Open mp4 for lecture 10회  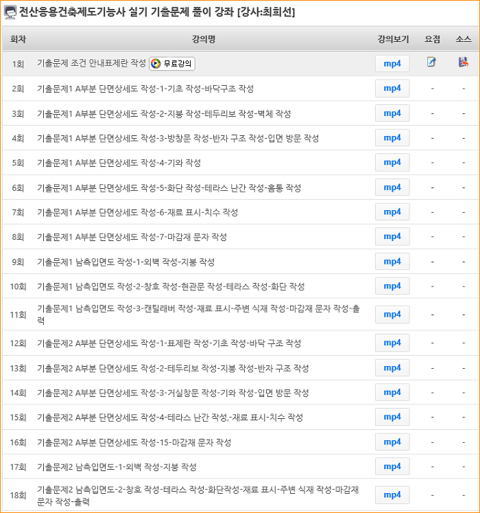392,286
